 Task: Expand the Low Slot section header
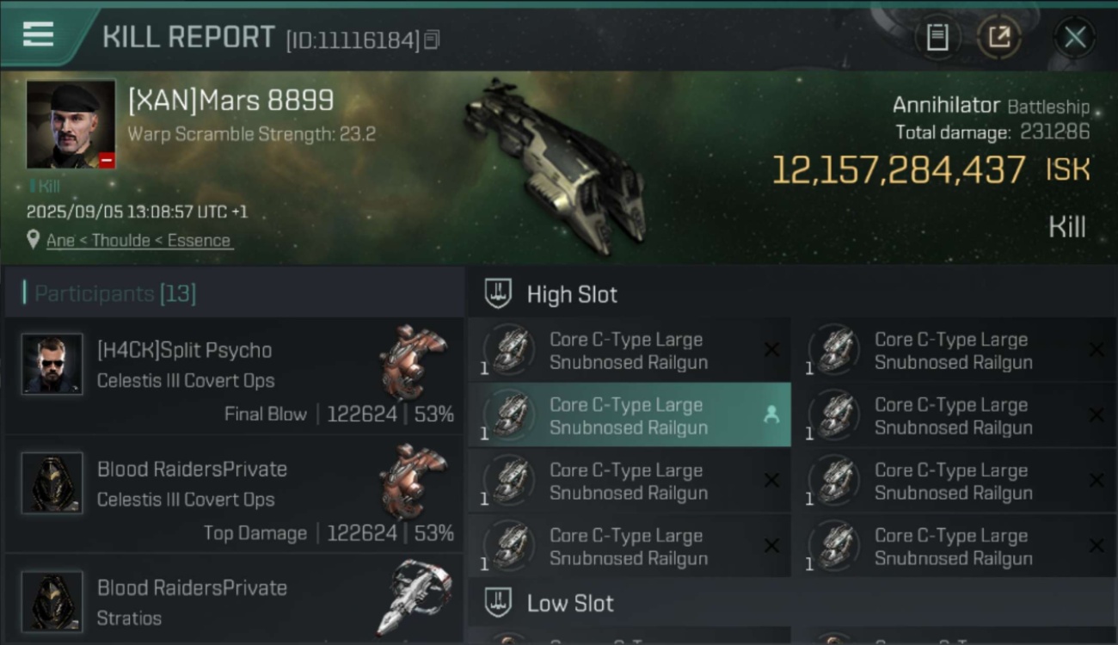pyautogui.click(x=570, y=604)
